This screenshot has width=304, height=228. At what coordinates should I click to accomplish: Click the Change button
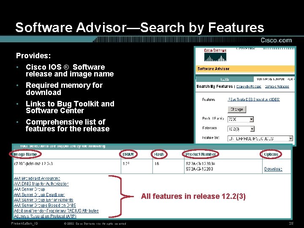point(237,109)
